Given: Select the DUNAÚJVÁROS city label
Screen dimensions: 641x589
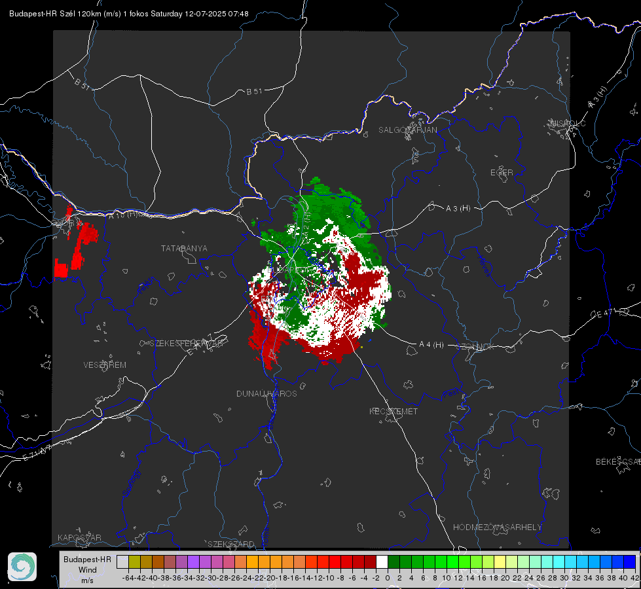Looking at the screenshot, I should pos(266,393).
